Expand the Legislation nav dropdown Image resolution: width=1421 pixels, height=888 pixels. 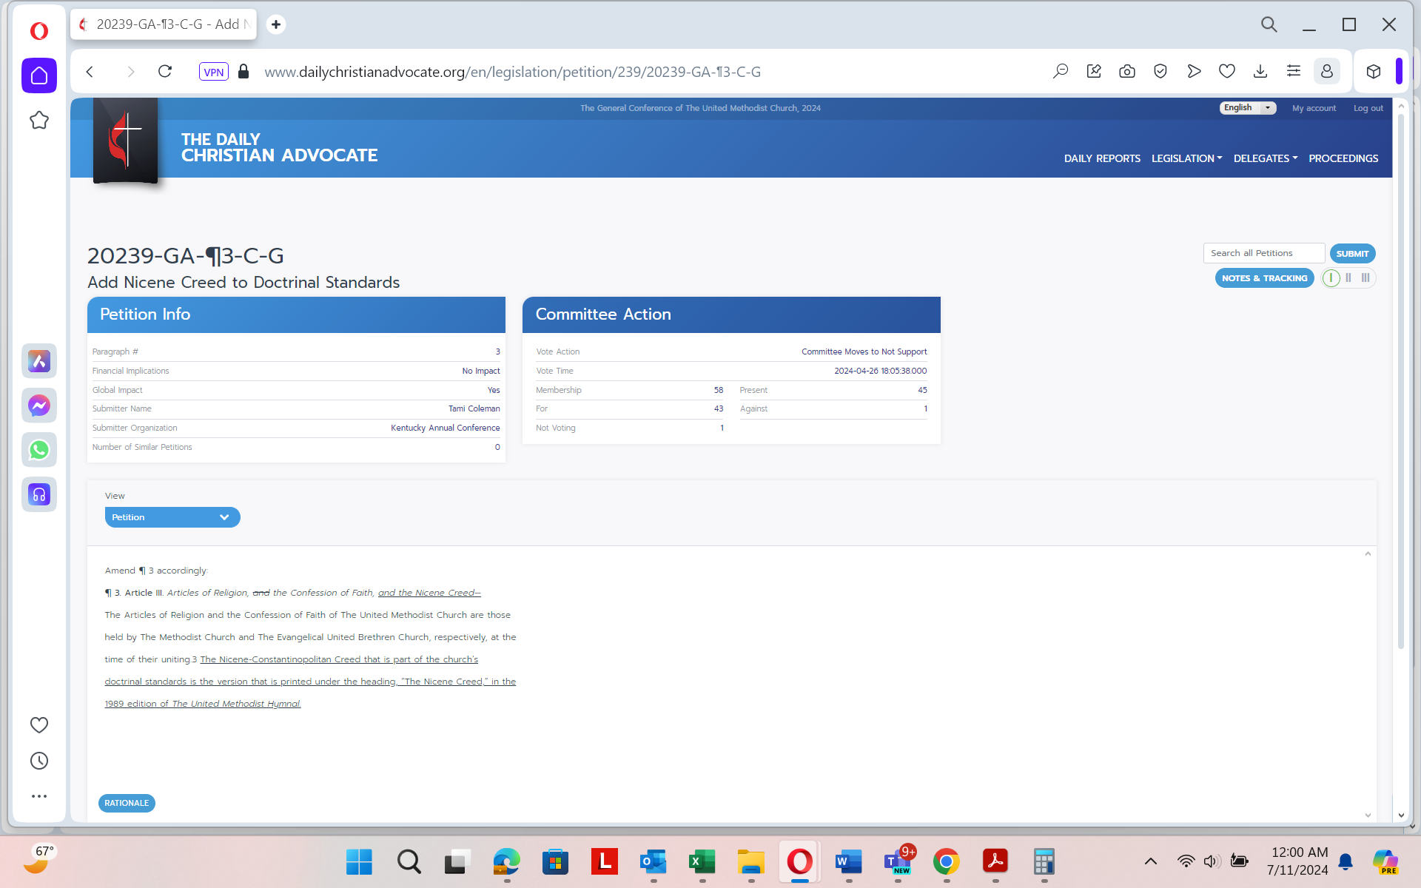pyautogui.click(x=1186, y=158)
